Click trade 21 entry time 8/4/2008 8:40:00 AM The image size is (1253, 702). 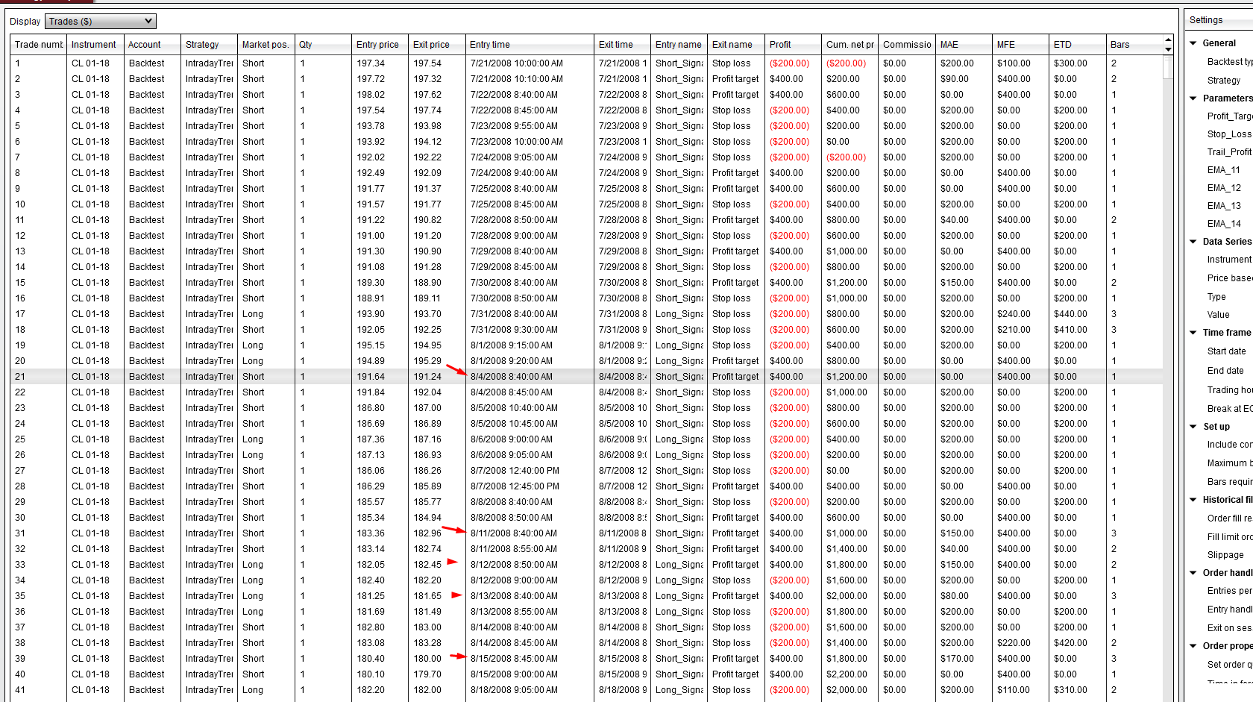(x=512, y=377)
